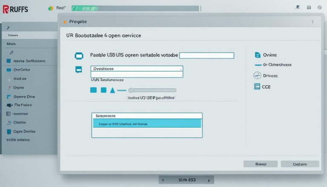
Task: Expand the Seyerecee list box
Action: click(x=147, y=115)
